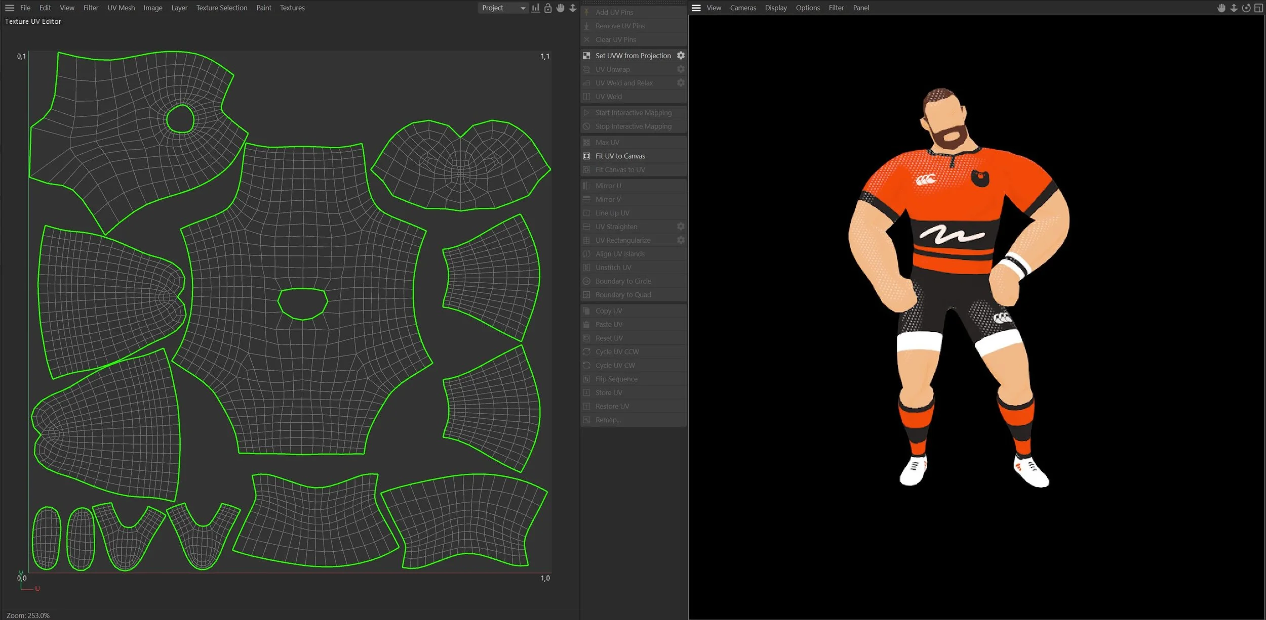Screen dimensions: 1266x620
Task: Open the Cameras menu in viewport
Action: [x=742, y=8]
